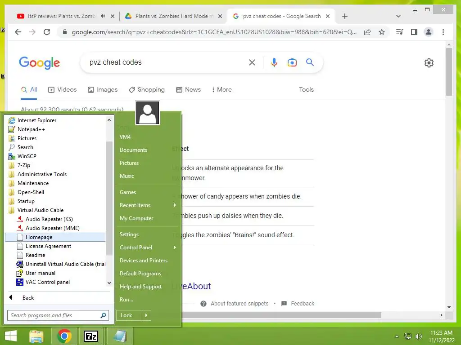
Task: Open WinSCP from programs list
Action: click(55, 156)
